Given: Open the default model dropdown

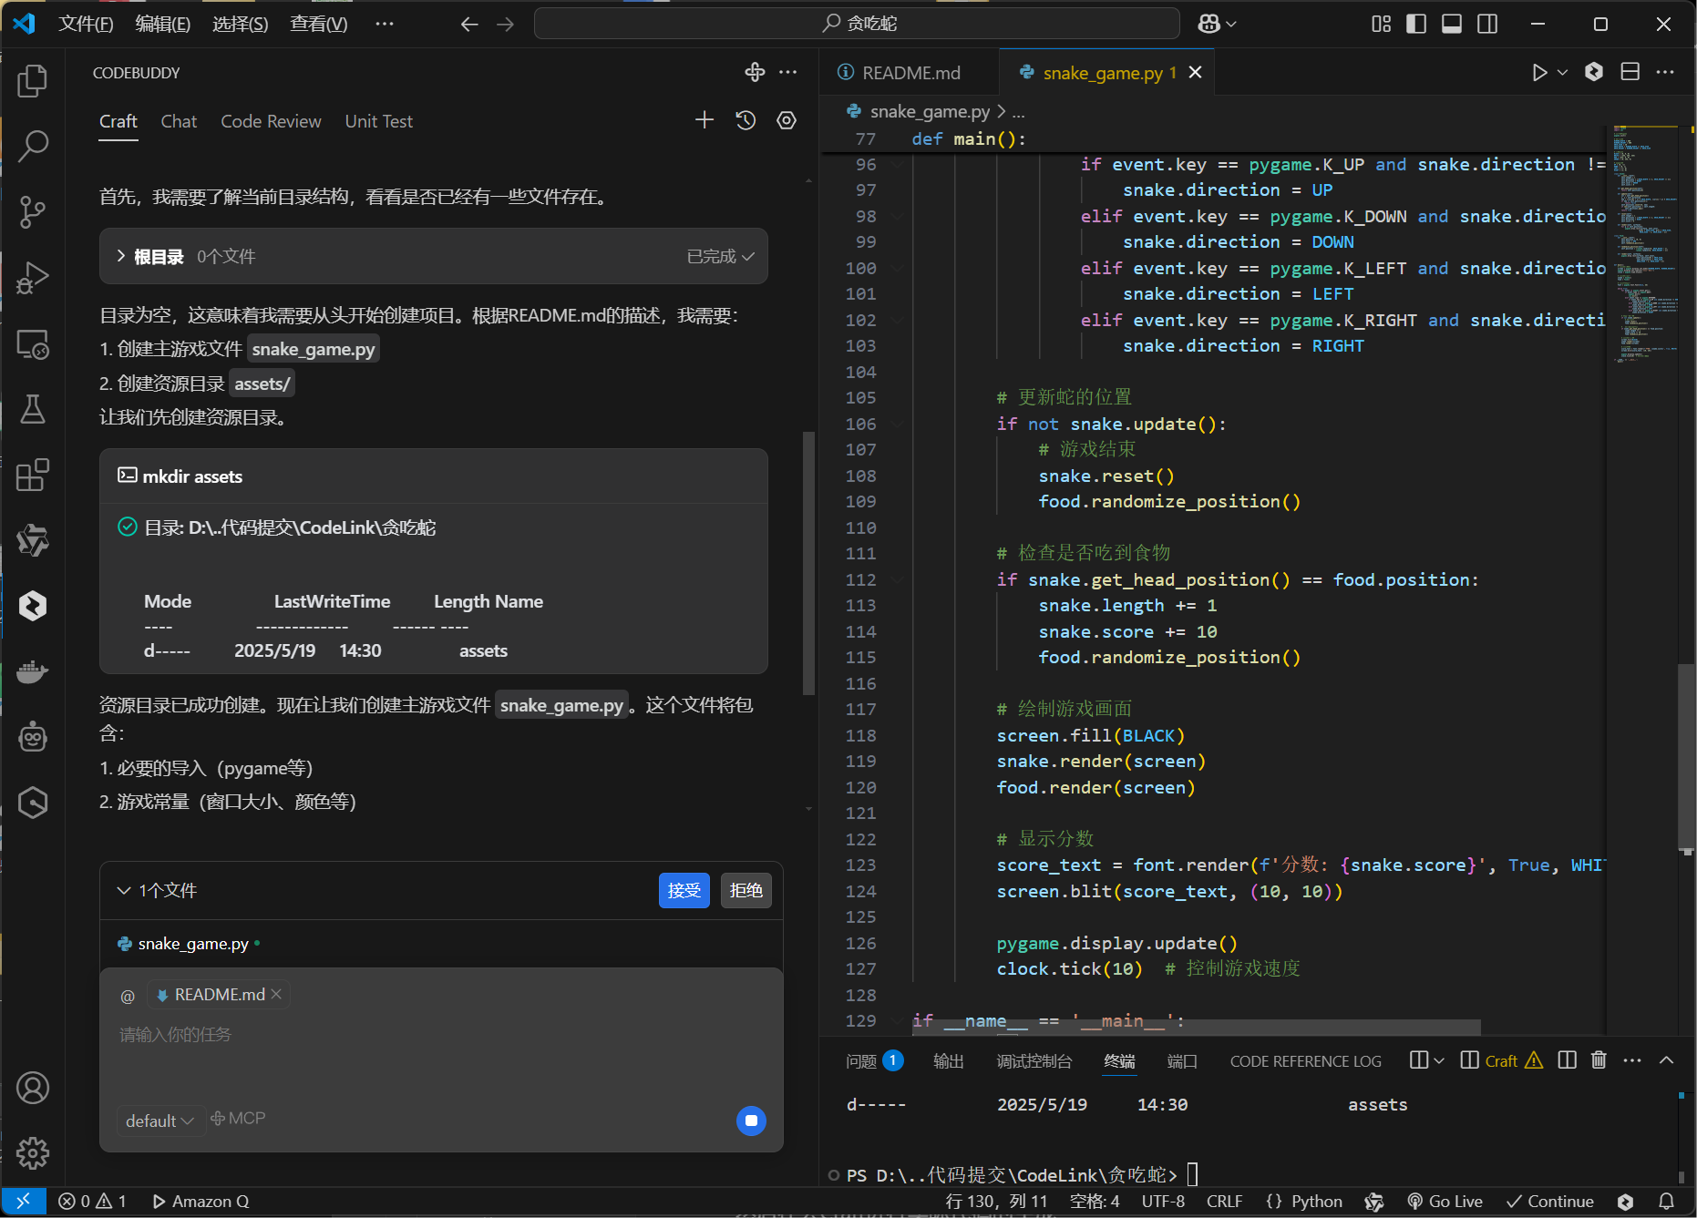Looking at the screenshot, I should [x=159, y=1121].
